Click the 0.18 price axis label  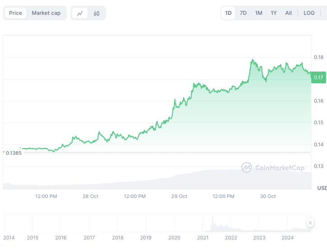[x=318, y=57]
